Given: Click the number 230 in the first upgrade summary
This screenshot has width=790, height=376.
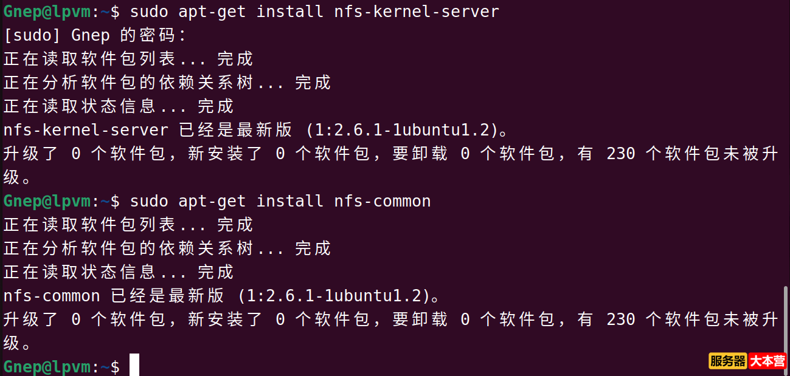Looking at the screenshot, I should (621, 154).
